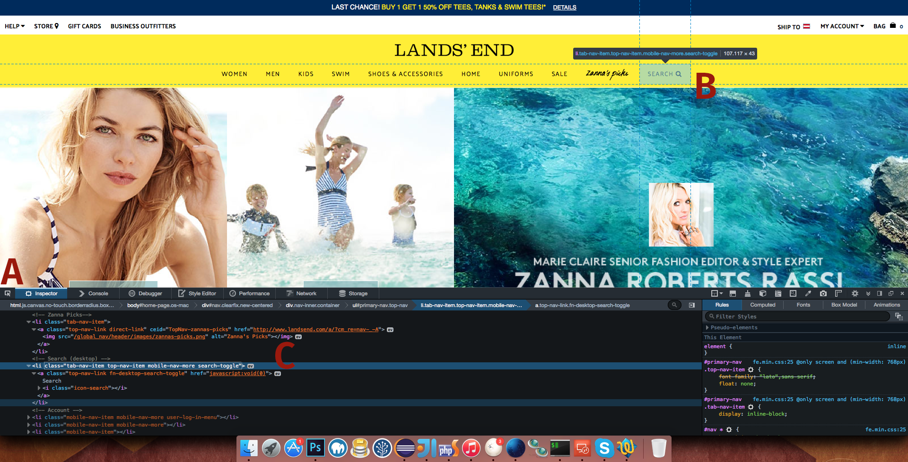Open the Network tab
This screenshot has height=462, width=908.
point(301,293)
